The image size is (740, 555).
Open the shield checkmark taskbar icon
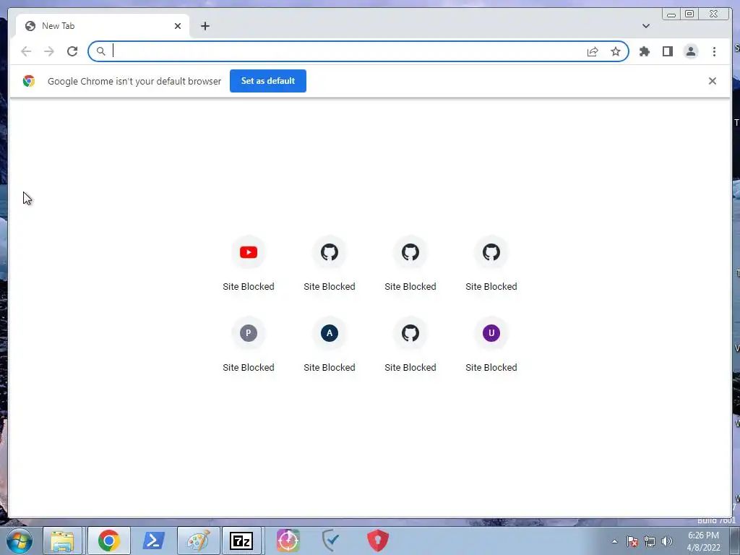(x=331, y=541)
